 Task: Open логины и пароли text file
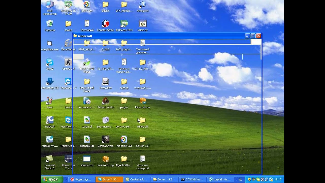(x=124, y=66)
